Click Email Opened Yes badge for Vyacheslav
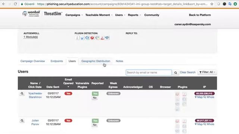239x134 pixels. click(68, 93)
